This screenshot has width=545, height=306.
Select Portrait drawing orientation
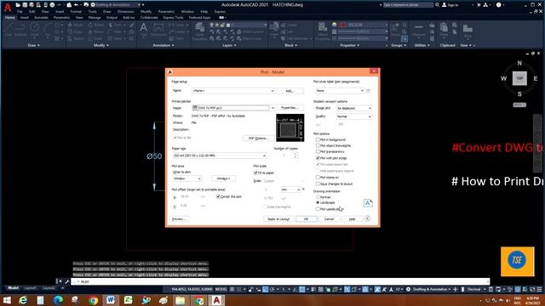coord(318,197)
